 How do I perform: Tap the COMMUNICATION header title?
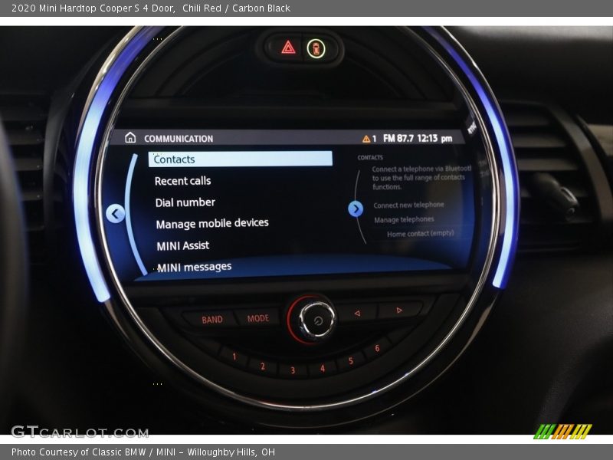[179, 139]
